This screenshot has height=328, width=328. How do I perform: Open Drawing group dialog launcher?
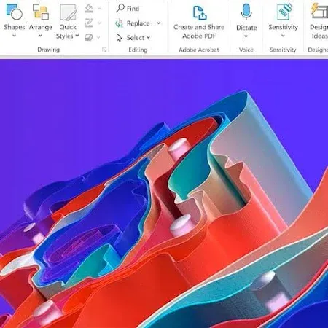tap(104, 50)
